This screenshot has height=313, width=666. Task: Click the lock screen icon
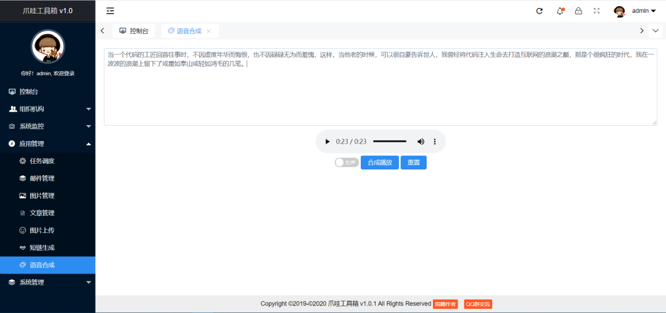pyautogui.click(x=578, y=11)
